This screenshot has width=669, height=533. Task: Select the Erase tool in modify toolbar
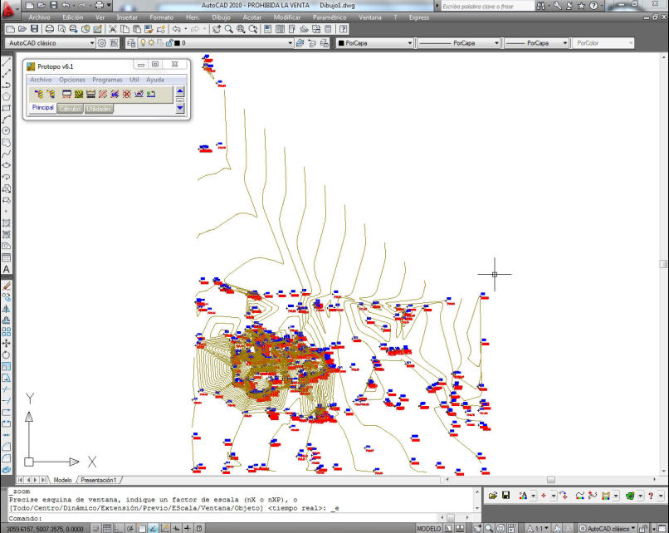(x=7, y=286)
